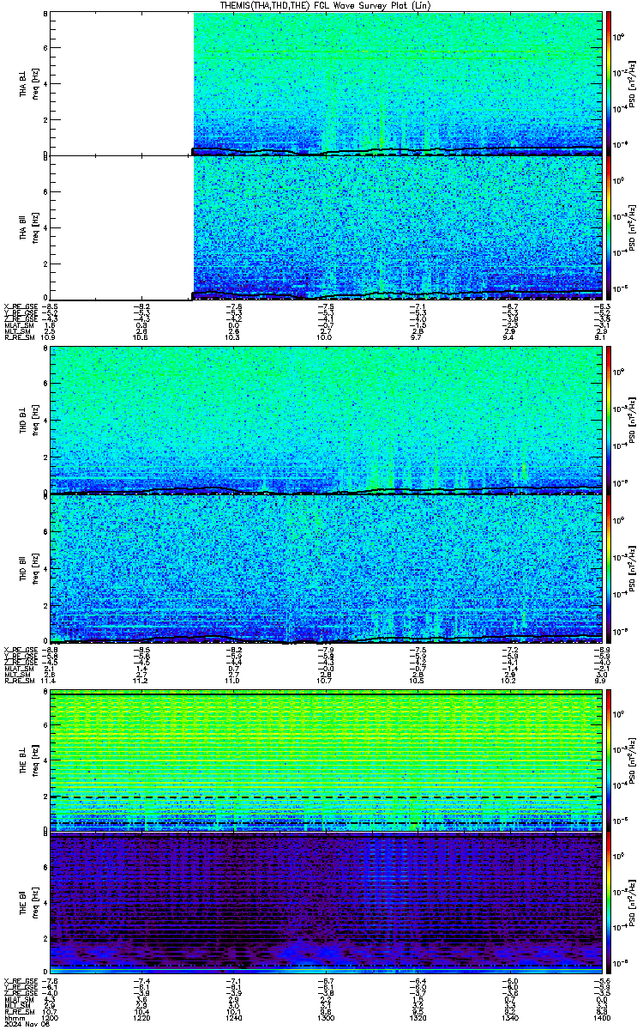
Task: Click the 'THA B∥ freq [Hz]' axis label
Action: click(x=29, y=227)
